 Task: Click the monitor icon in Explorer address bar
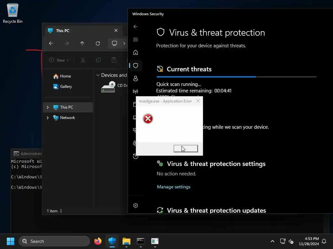(114, 43)
